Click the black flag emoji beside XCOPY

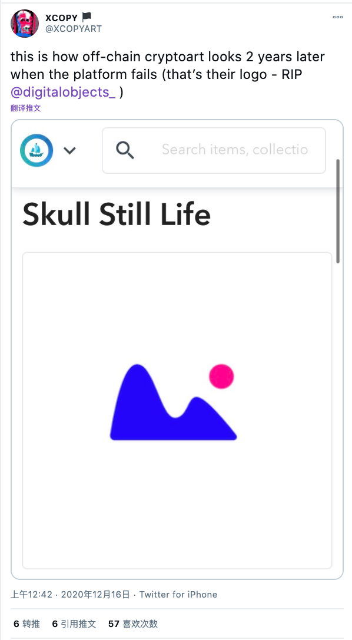coord(87,17)
